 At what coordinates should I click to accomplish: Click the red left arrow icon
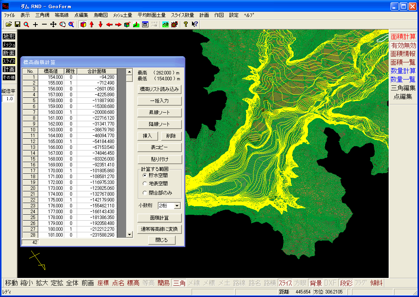click(109, 25)
